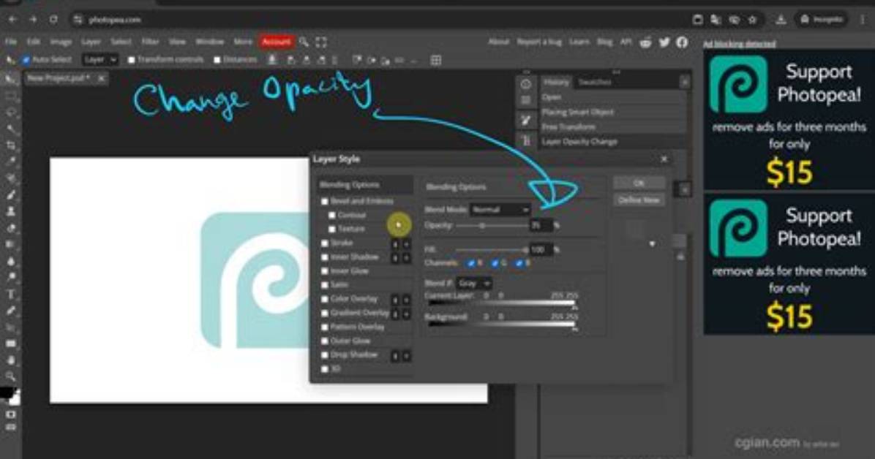The height and width of the screenshot is (459, 875).
Task: Select the Move tool in the toolbar
Action: click(x=10, y=79)
